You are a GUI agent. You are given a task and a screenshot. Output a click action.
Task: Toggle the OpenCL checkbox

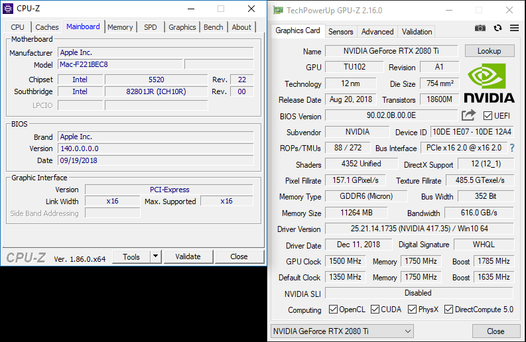click(x=333, y=309)
